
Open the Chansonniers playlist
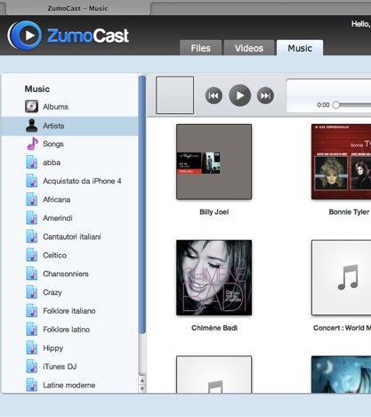point(69,274)
